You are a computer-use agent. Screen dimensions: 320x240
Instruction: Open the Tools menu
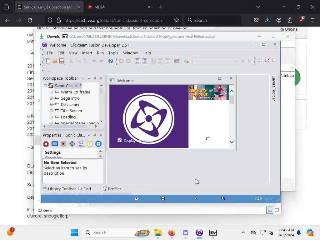113,53
